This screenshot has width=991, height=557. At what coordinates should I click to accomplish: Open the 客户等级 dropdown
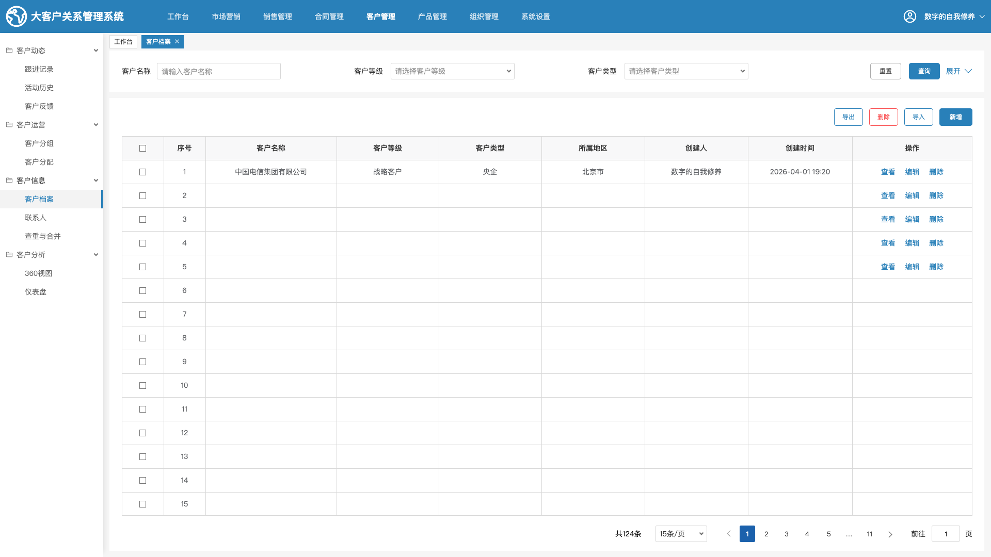click(x=452, y=71)
